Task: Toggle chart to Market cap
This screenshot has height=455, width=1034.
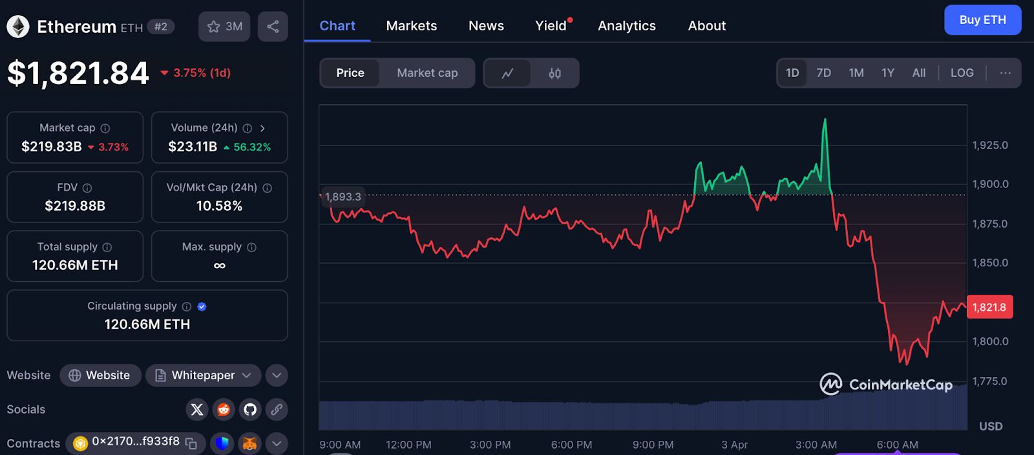Action: click(427, 73)
